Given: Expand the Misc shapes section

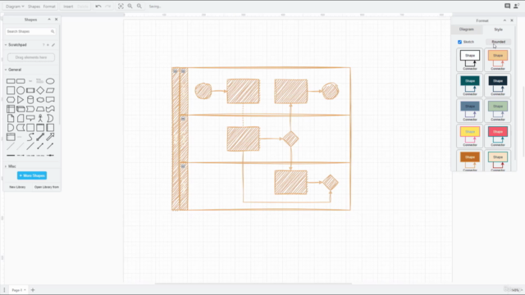Looking at the screenshot, I should (x=6, y=166).
